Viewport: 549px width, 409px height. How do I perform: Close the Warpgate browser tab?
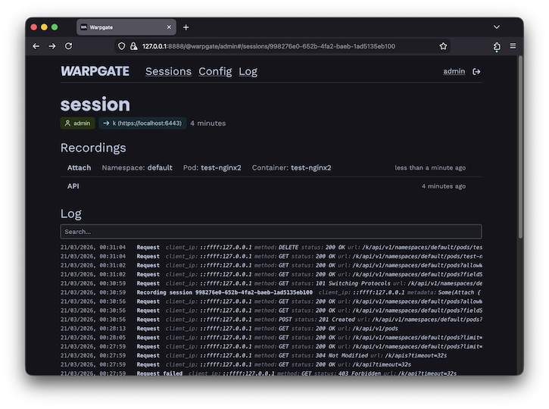(x=169, y=27)
